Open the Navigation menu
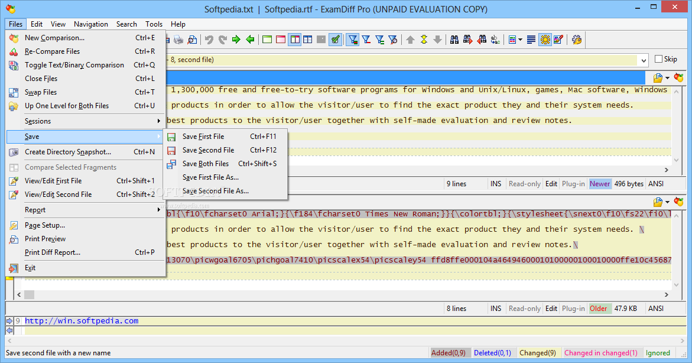Viewport: 692px width, 363px height. tap(91, 24)
